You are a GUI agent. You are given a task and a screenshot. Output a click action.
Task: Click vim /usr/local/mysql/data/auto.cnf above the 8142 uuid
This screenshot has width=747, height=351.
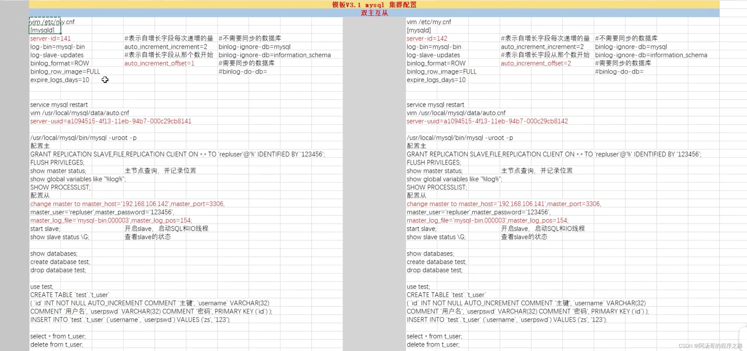pyautogui.click(x=456, y=113)
